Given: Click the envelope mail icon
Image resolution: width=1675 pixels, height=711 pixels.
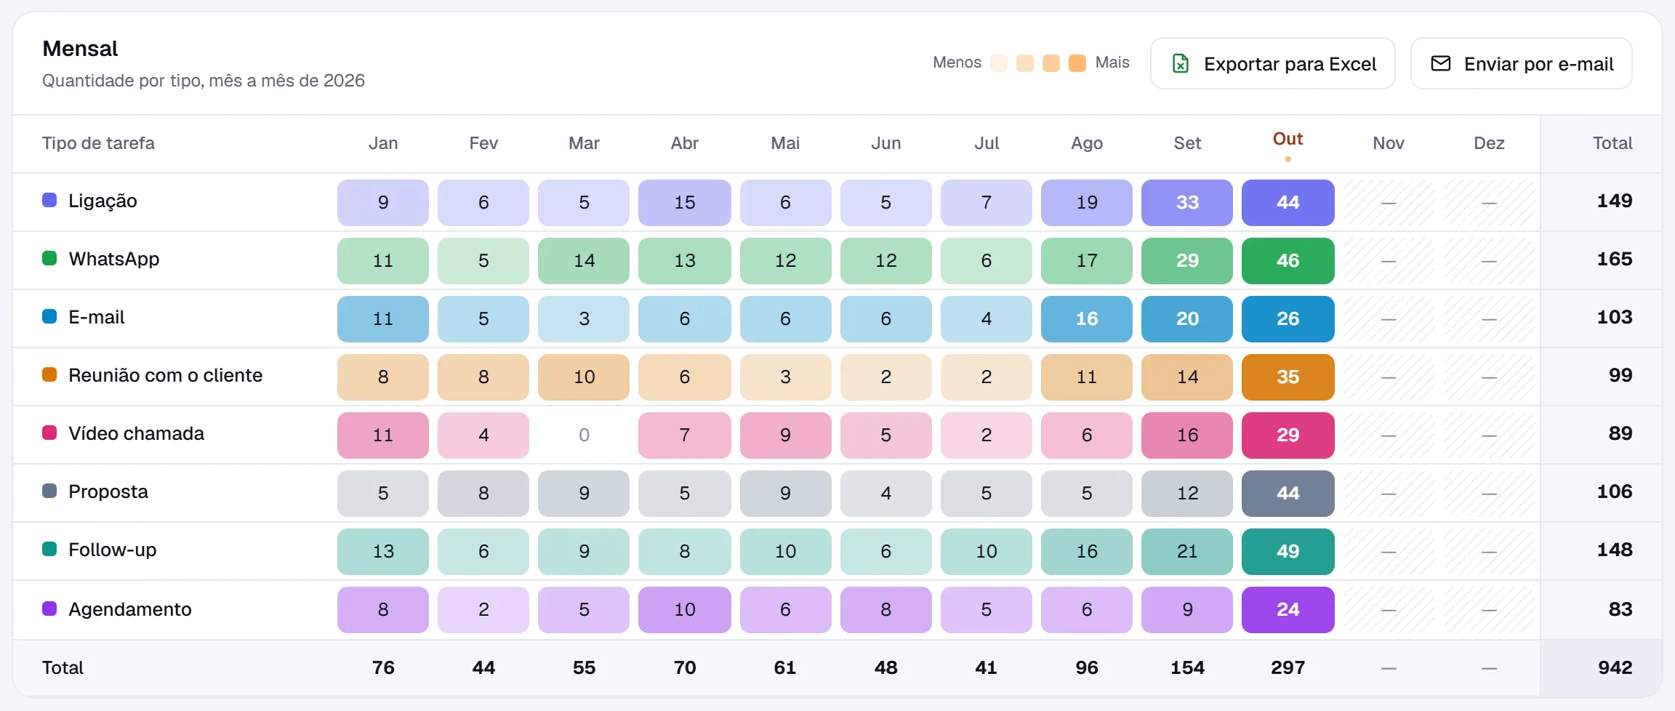Looking at the screenshot, I should [x=1441, y=63].
